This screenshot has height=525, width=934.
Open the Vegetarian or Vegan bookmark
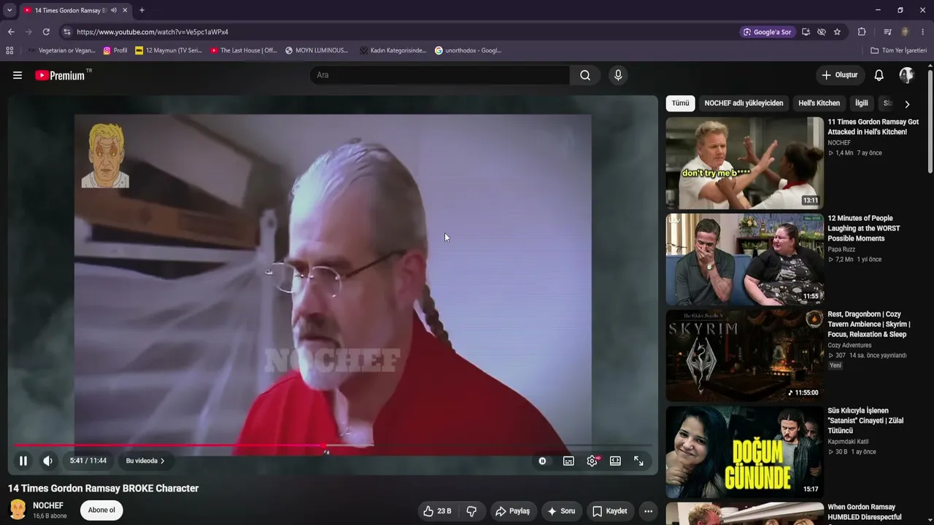tap(61, 50)
